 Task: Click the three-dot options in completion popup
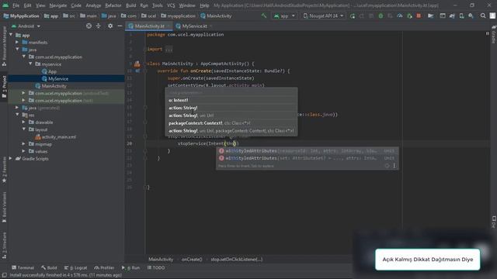[x=394, y=165]
